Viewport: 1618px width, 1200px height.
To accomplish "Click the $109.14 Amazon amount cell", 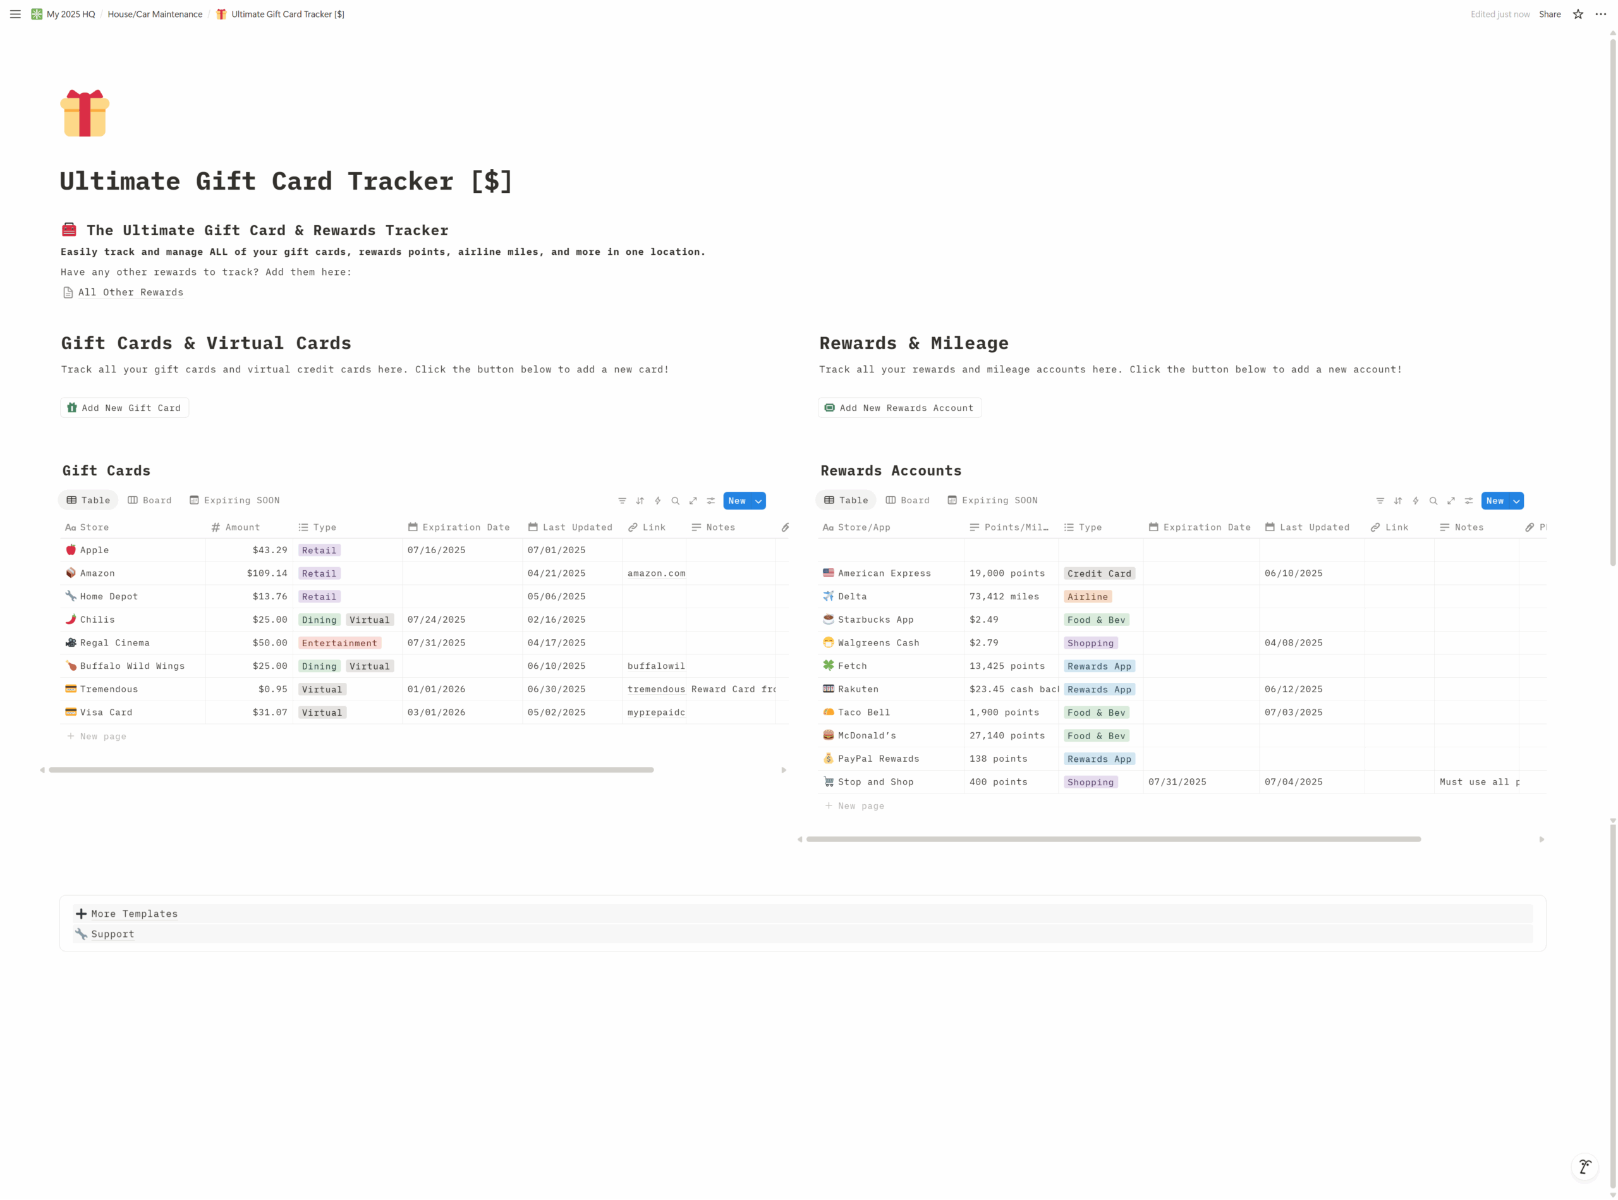I will click(249, 573).
